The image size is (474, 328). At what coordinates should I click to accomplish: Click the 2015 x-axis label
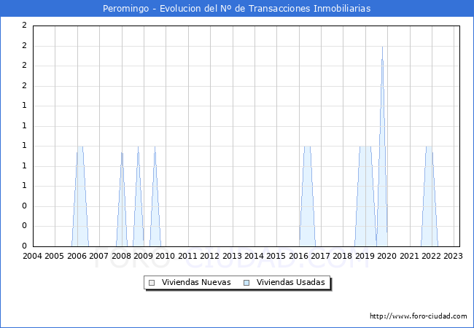click(x=276, y=256)
